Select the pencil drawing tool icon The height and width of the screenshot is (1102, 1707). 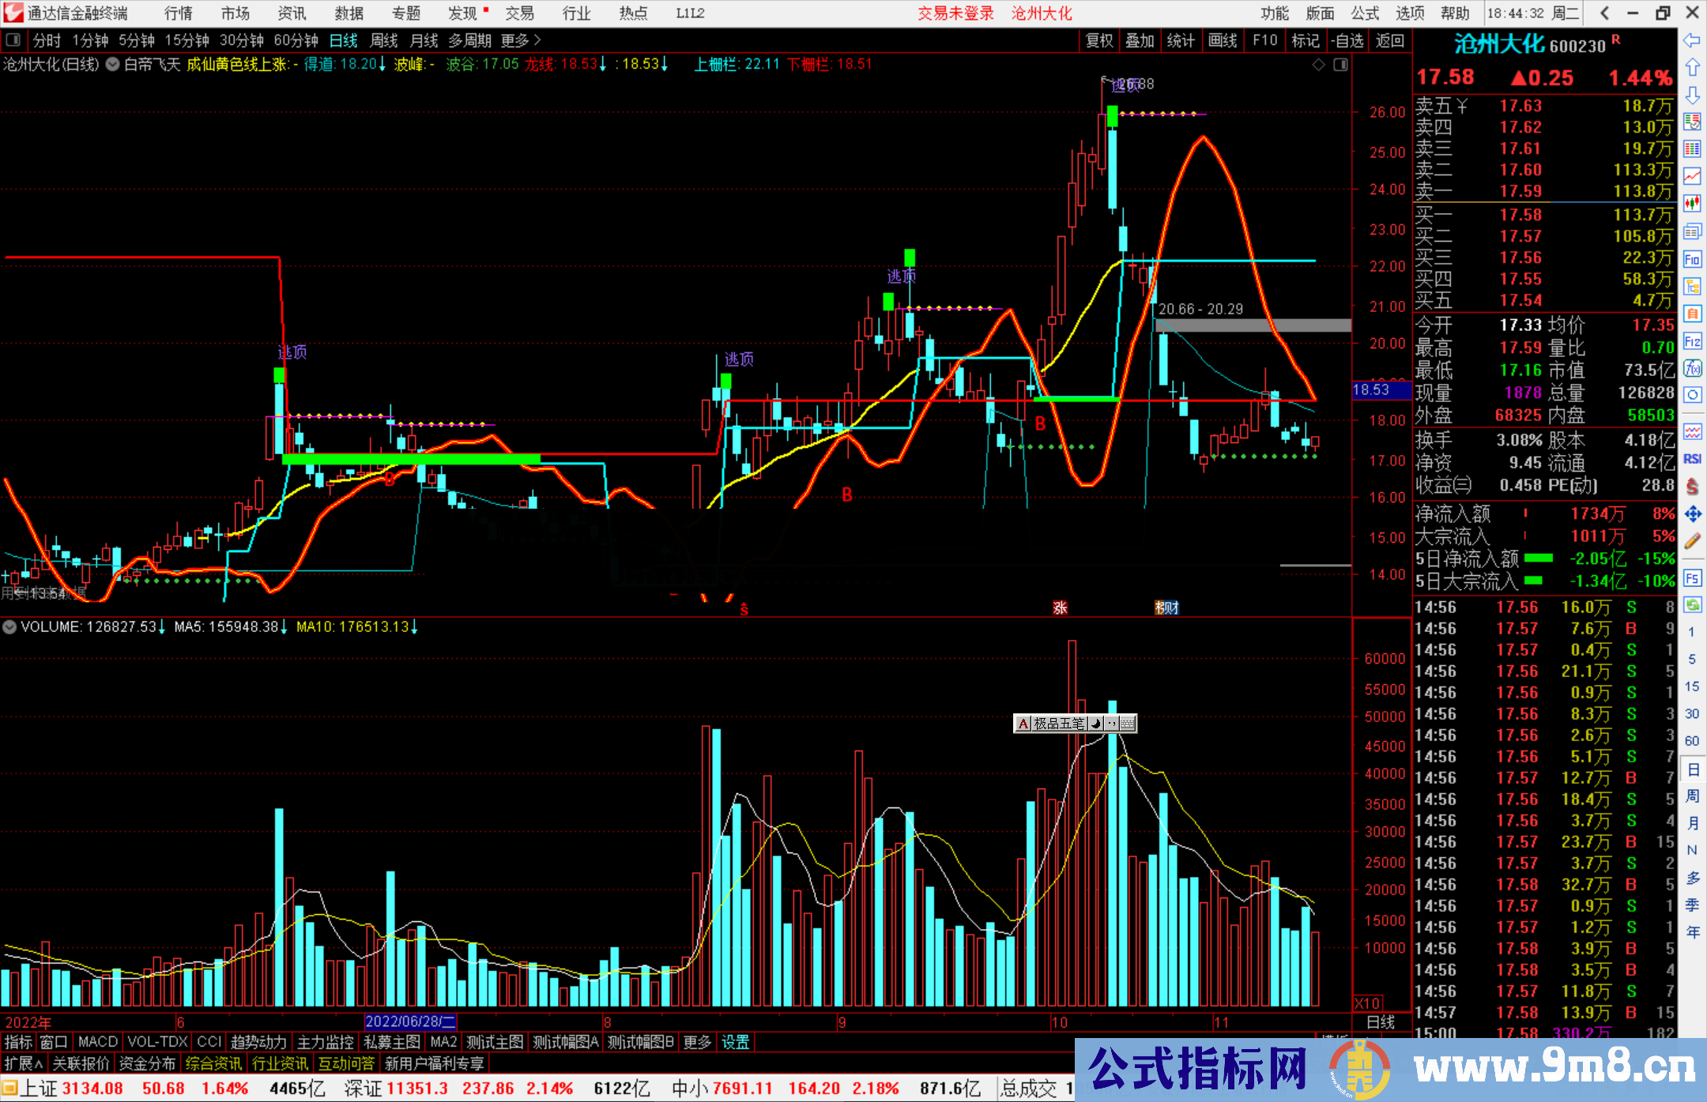(x=1692, y=541)
